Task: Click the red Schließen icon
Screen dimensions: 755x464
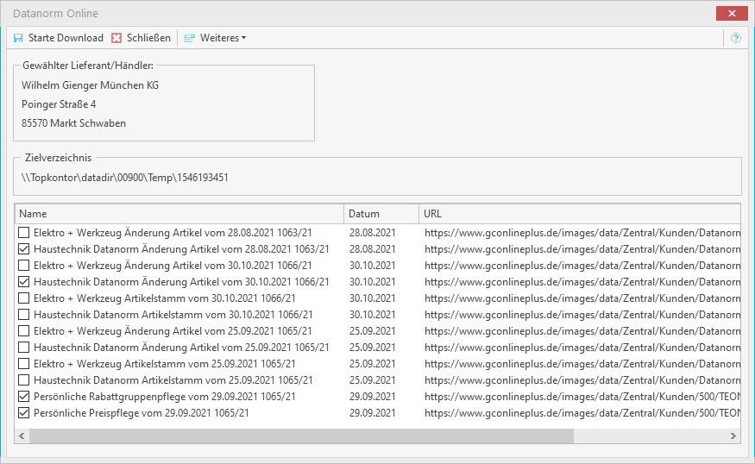Action: tap(116, 38)
